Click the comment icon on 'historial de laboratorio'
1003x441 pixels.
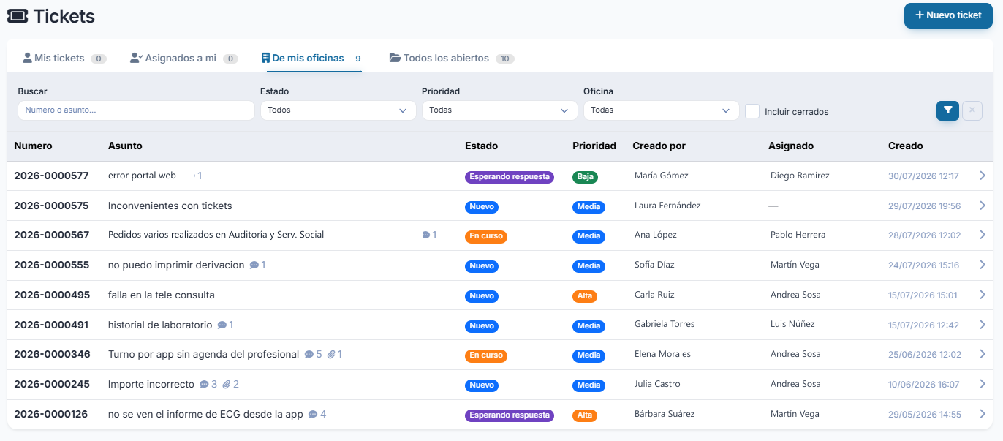point(222,325)
